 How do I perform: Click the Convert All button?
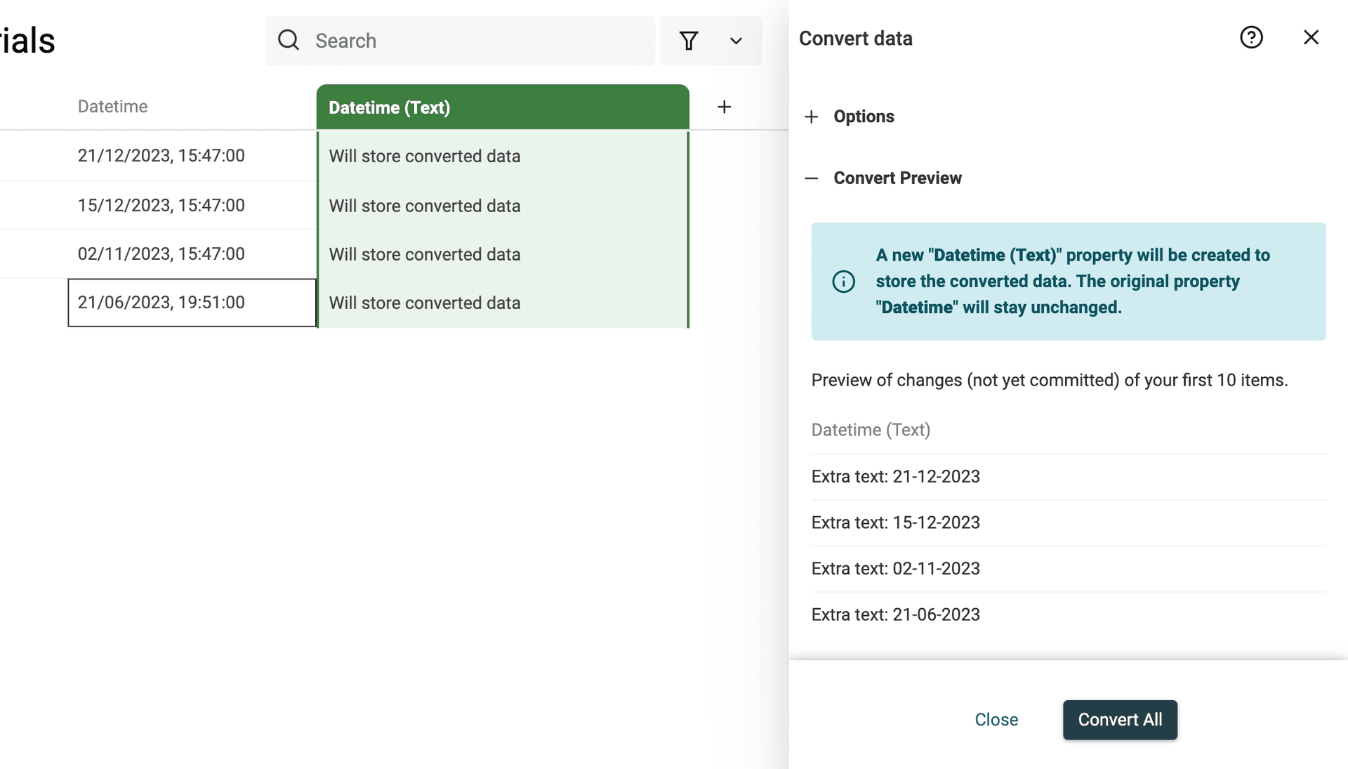coord(1120,719)
